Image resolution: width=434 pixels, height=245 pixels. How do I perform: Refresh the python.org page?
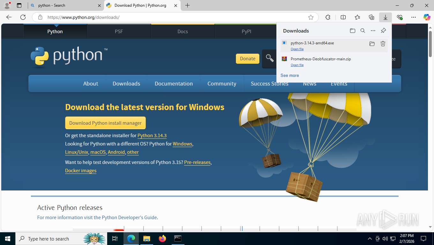[23, 17]
